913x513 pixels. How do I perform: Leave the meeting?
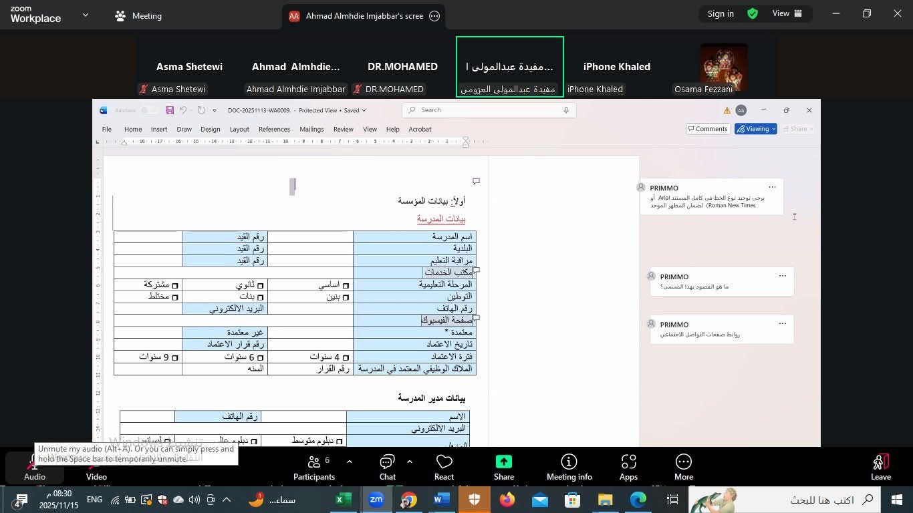point(880,467)
